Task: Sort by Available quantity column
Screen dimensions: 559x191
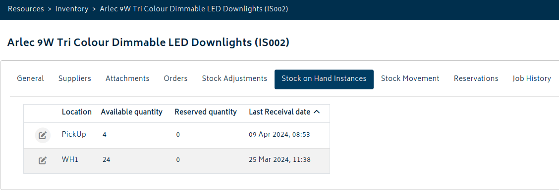Action: [x=131, y=112]
